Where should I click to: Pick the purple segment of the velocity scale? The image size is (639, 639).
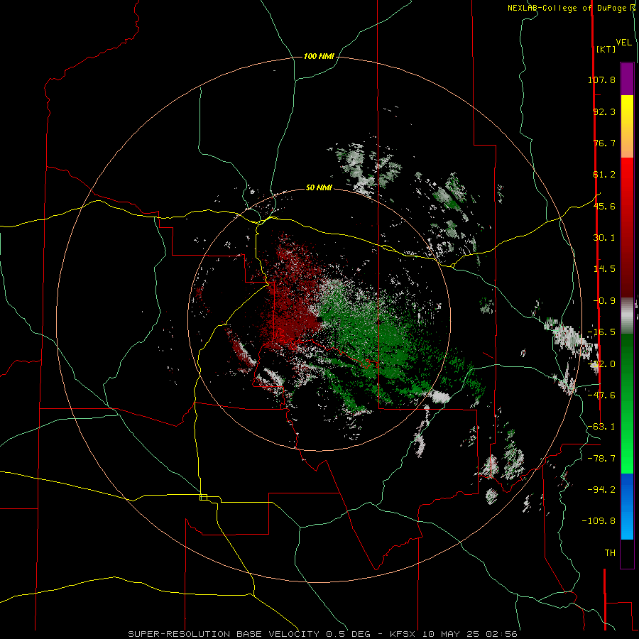[x=627, y=79]
